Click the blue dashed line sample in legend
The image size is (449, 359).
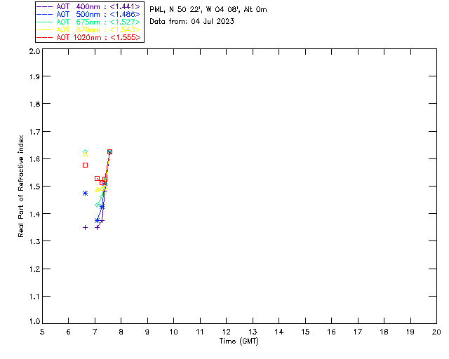[45, 14]
